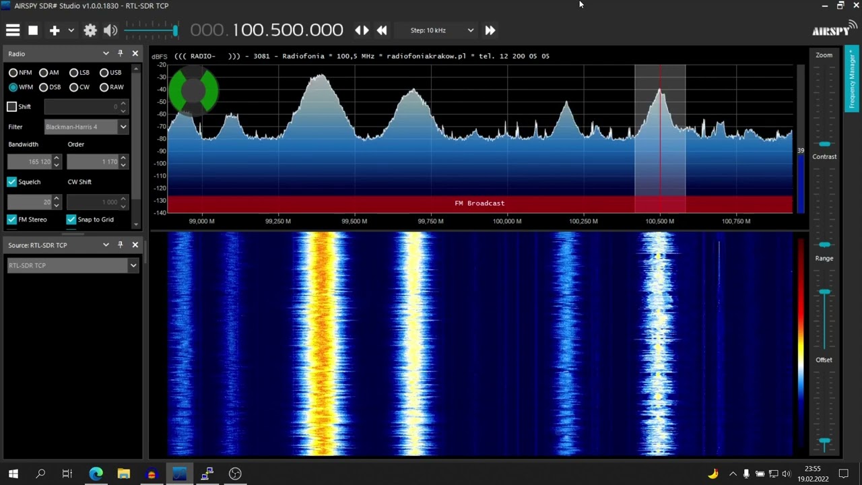This screenshot has height=485, width=862.
Task: Click the plus new slice icon
Action: (x=55, y=30)
